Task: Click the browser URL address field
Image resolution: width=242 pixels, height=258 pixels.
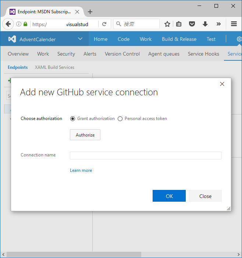Action: [64, 24]
